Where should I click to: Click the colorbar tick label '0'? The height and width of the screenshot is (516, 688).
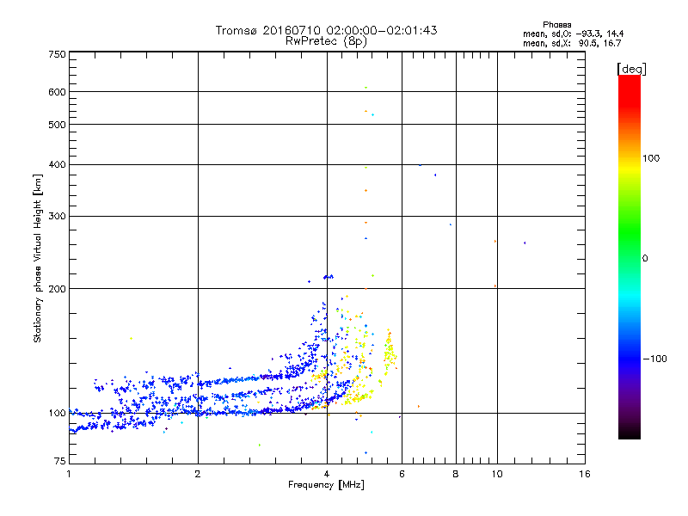point(645,259)
